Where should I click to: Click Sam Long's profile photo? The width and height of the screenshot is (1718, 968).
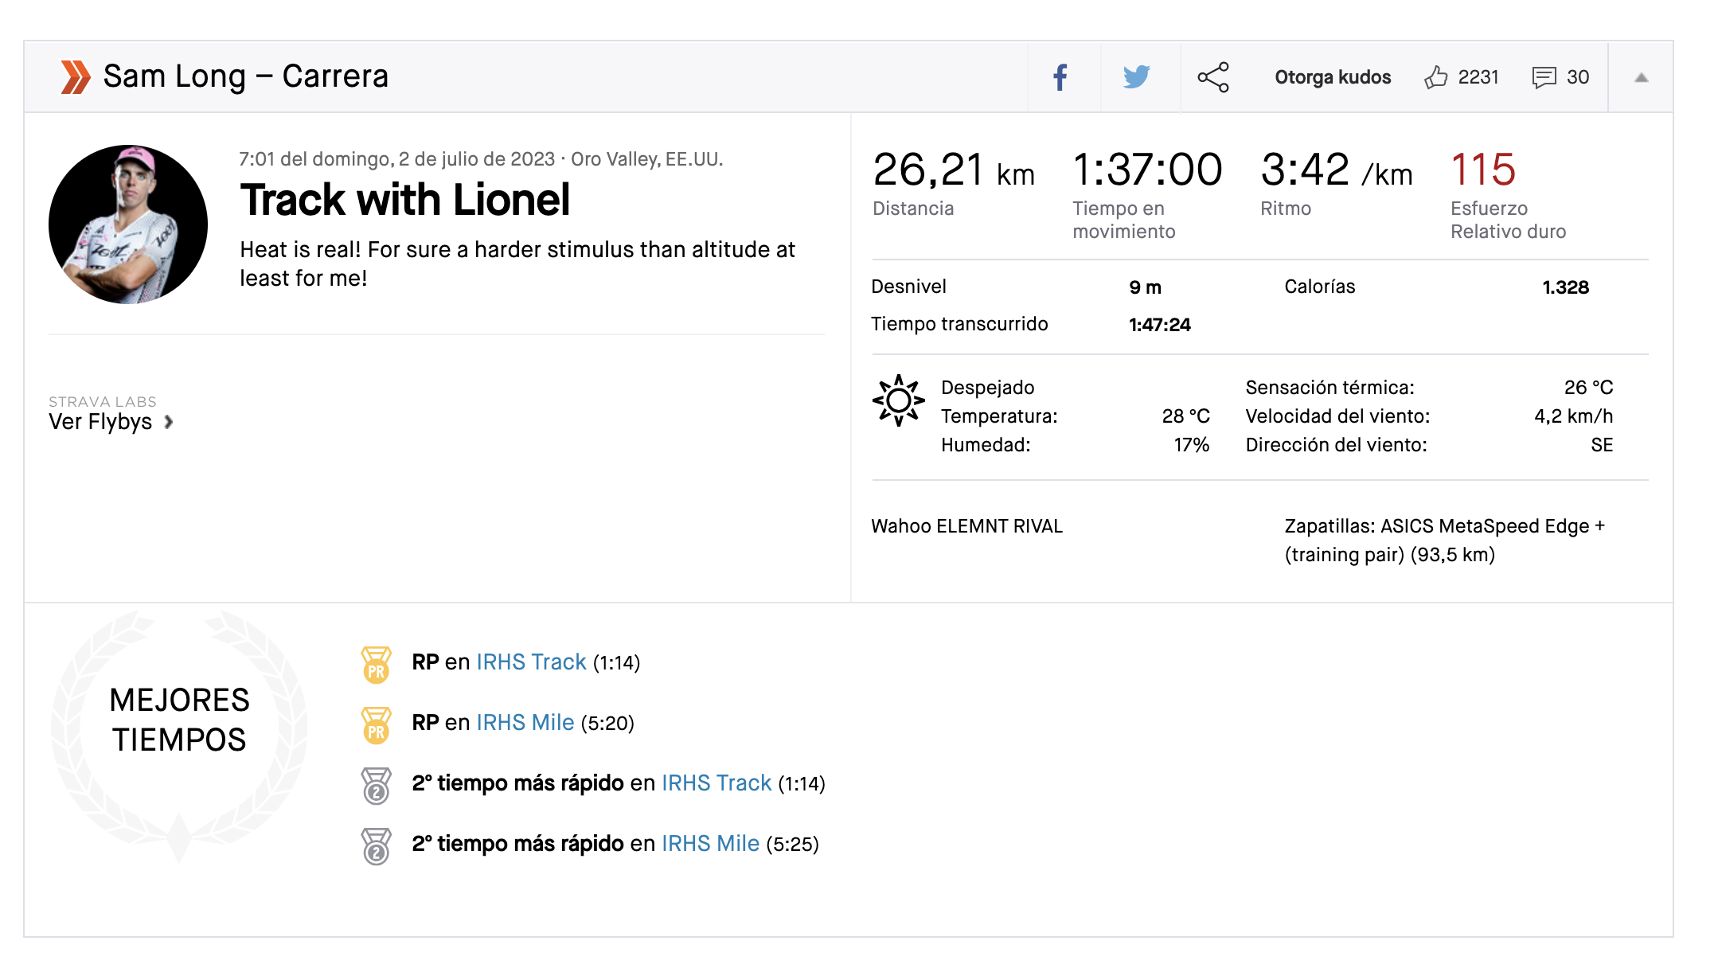(x=128, y=224)
